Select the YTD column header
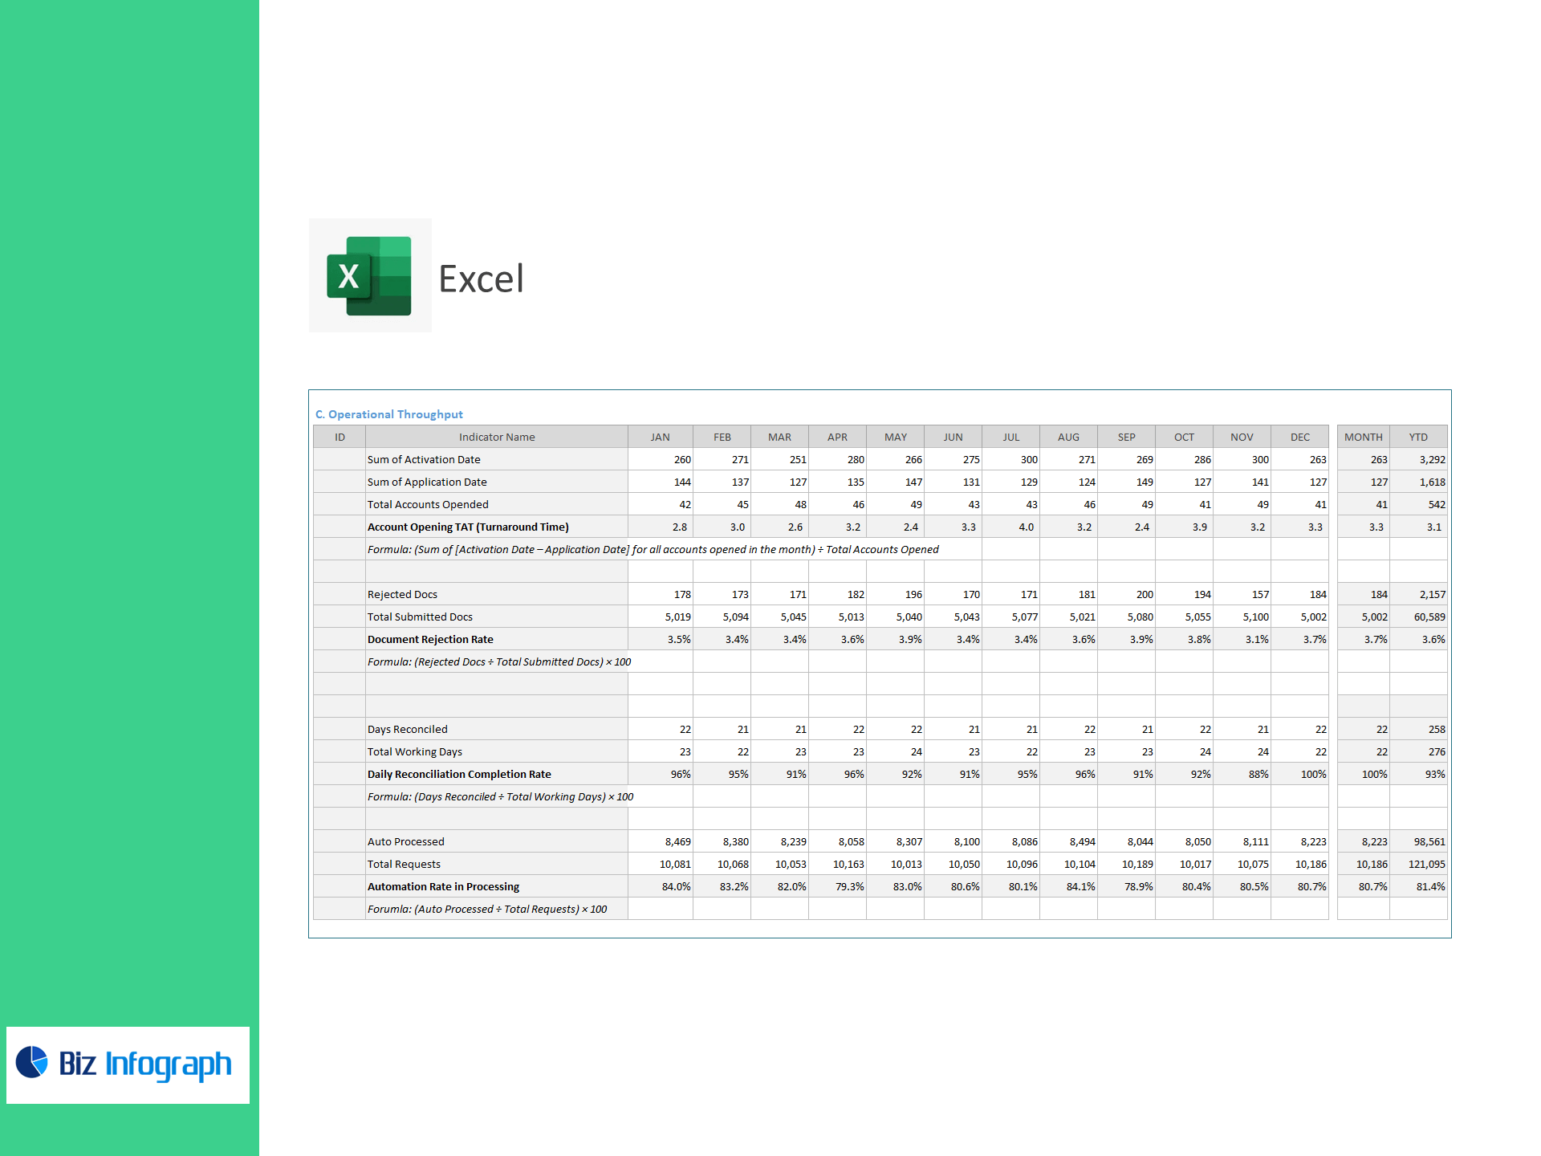Viewport: 1541px width, 1156px height. [1418, 438]
